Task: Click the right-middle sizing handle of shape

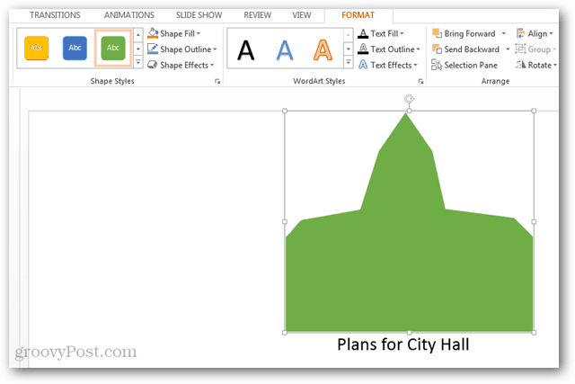Action: pos(534,222)
